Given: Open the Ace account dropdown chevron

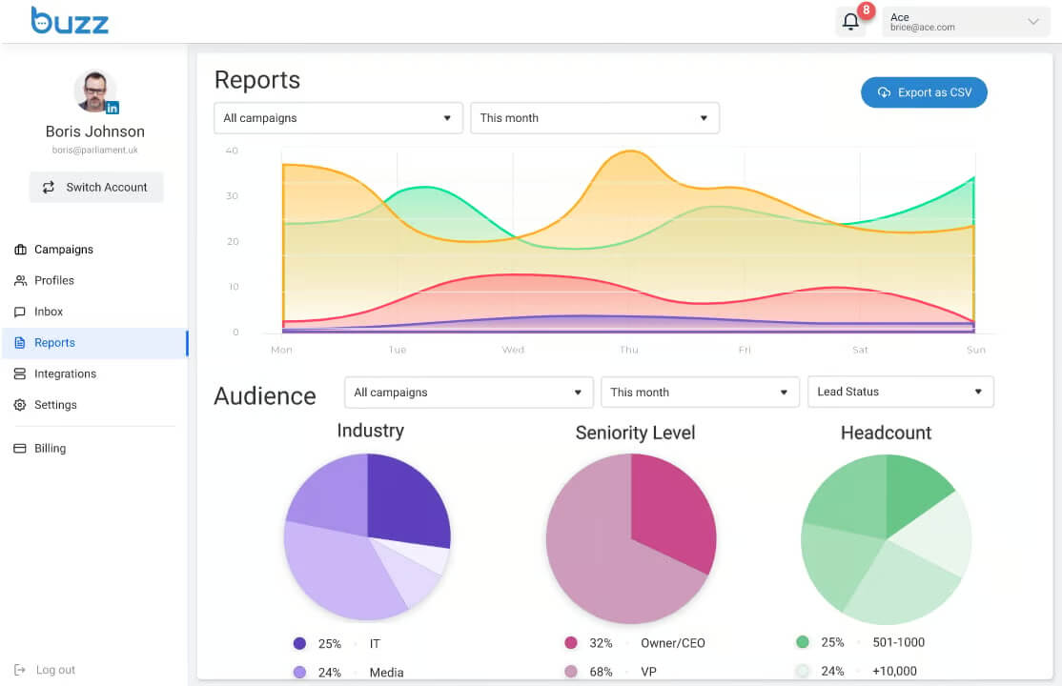Looking at the screenshot, I should click(1032, 22).
